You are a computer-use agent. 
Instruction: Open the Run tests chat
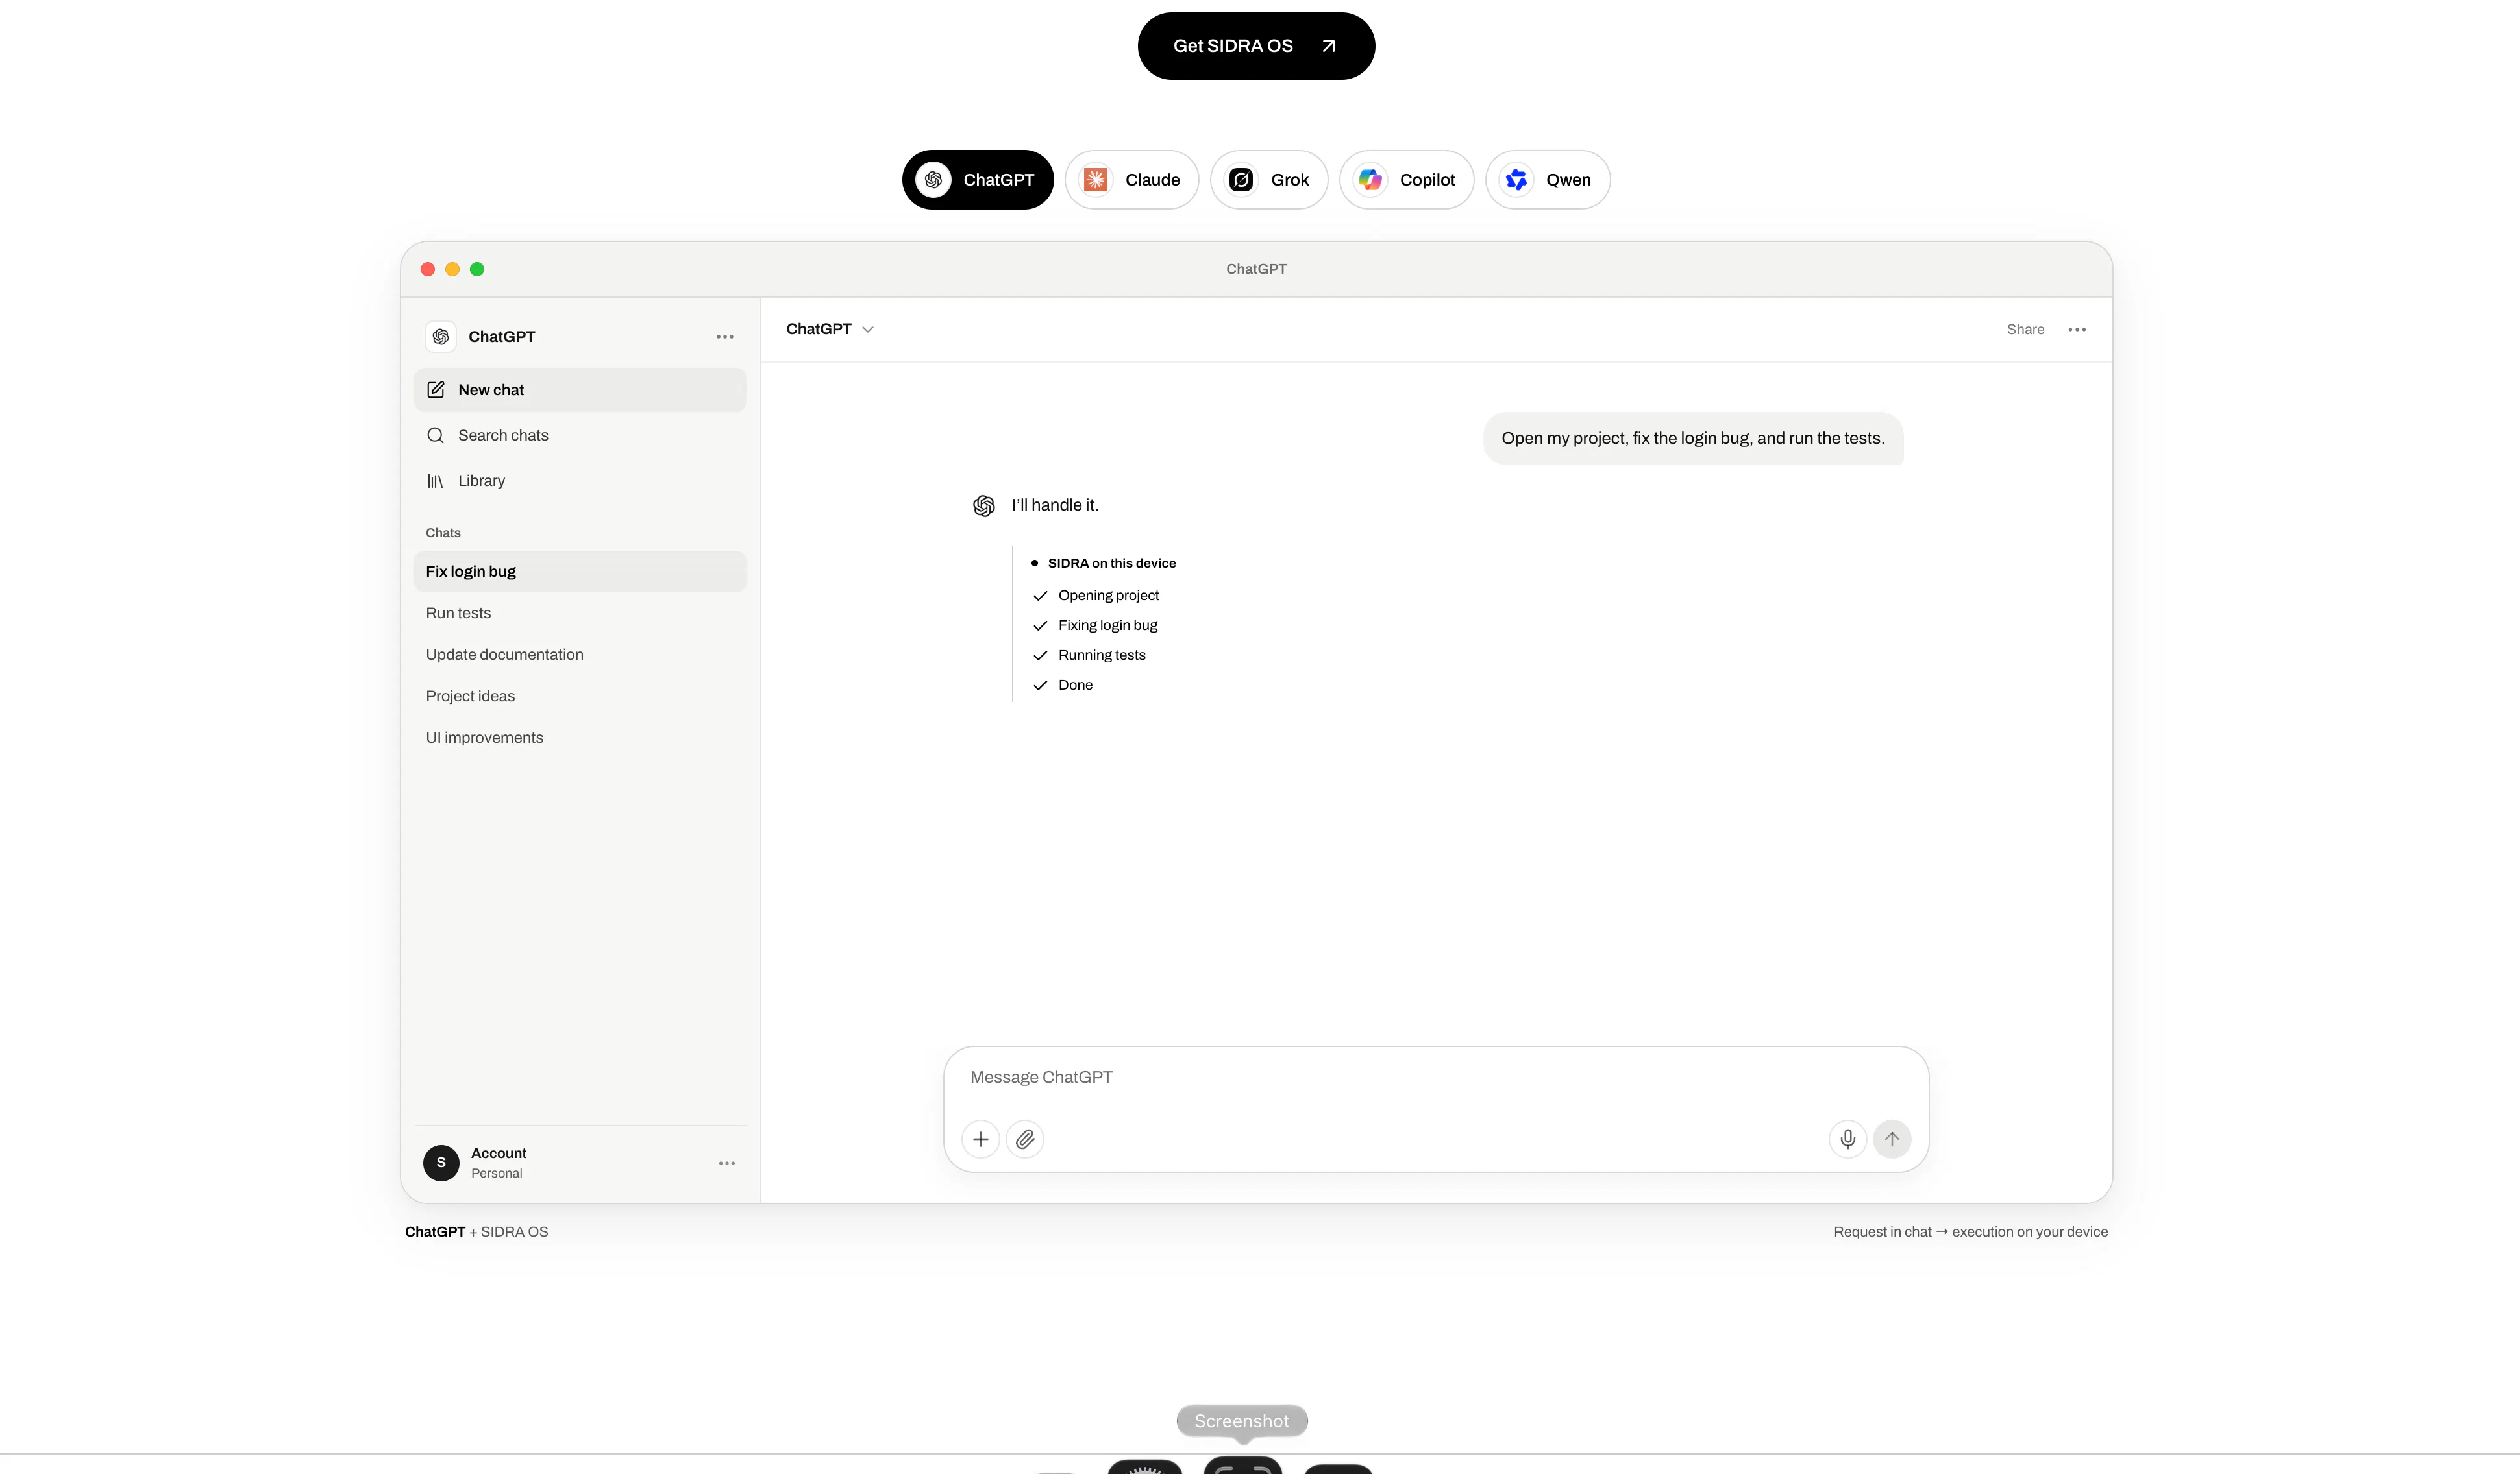[580, 612]
